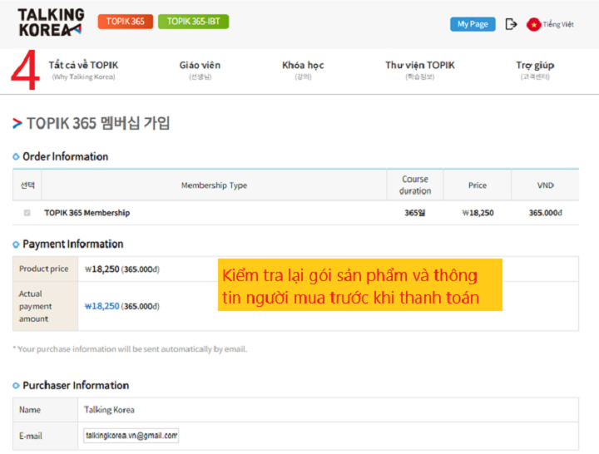Go to My Page

473,24
